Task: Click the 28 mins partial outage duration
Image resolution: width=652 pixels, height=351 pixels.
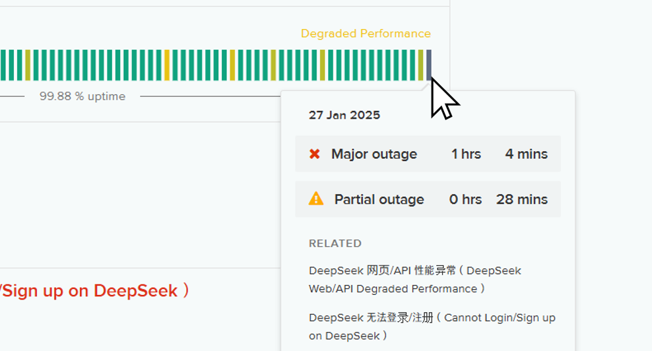Action: [522, 199]
